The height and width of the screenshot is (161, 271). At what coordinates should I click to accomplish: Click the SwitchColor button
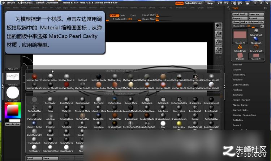[x=13, y=124]
